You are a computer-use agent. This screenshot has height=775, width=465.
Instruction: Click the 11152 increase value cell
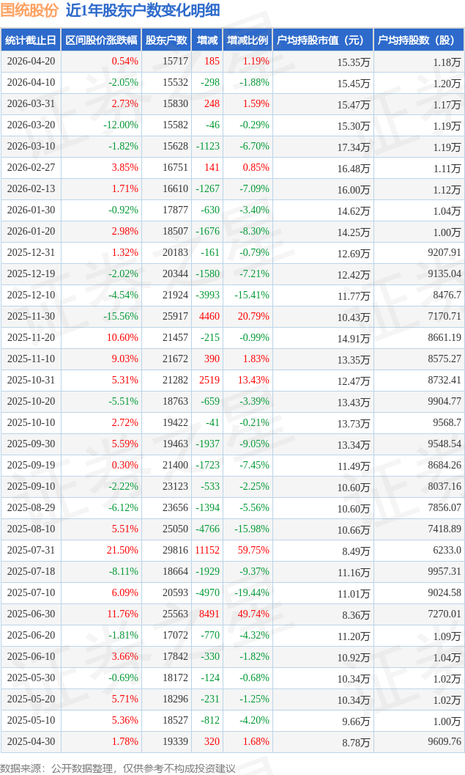[x=207, y=551]
